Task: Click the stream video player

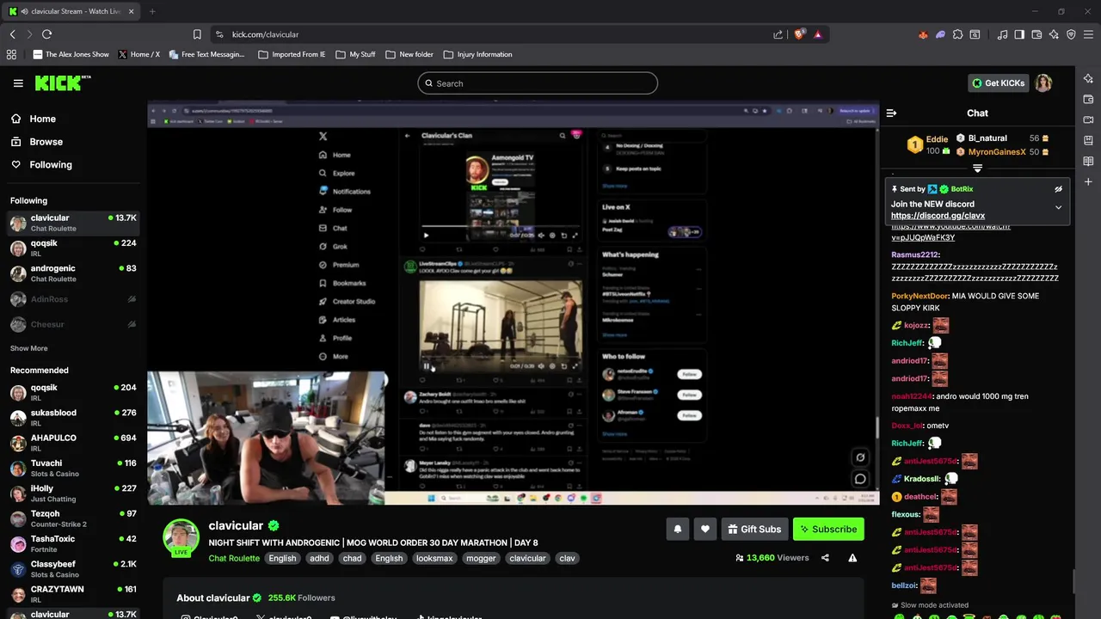Action: 514,303
